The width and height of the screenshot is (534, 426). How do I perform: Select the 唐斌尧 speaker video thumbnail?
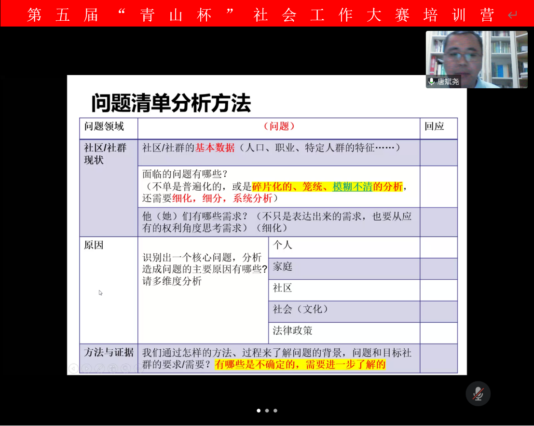476,59
